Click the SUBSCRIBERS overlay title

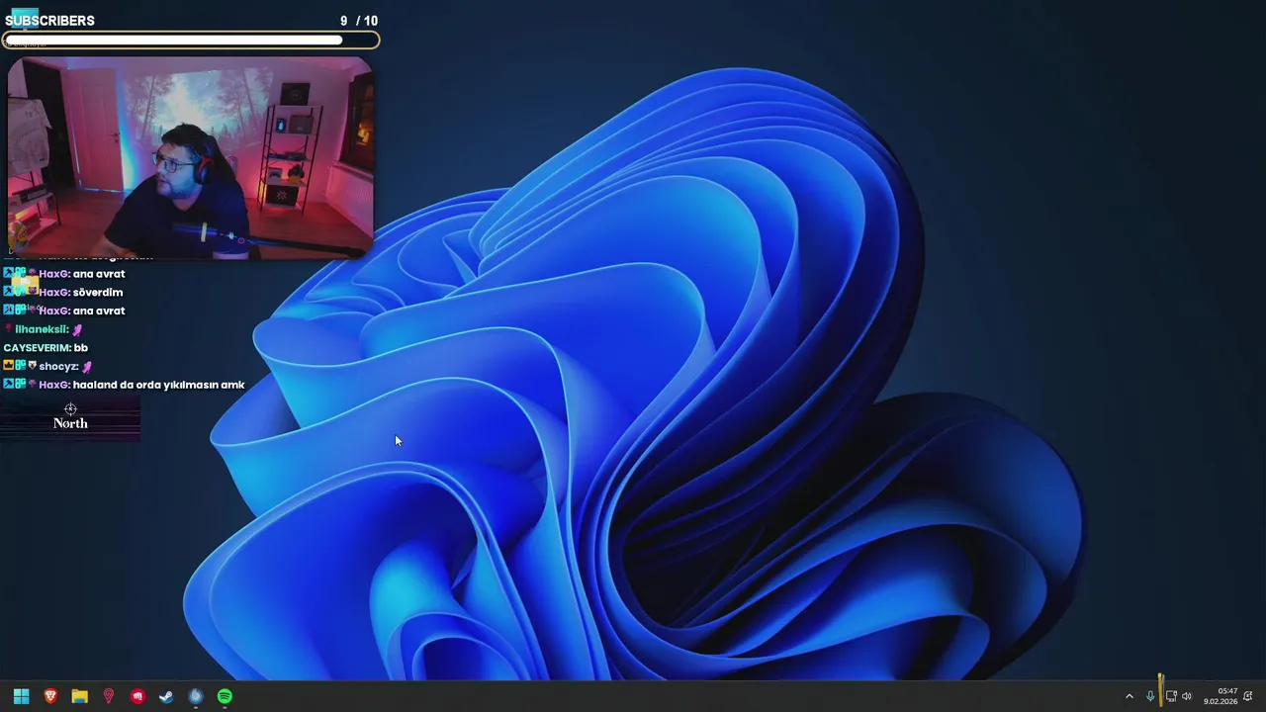[49, 21]
